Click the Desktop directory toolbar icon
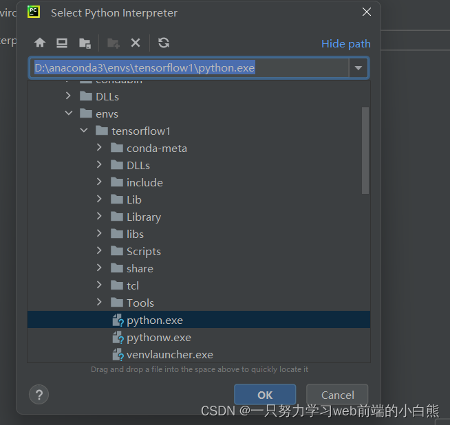The image size is (450, 425). coord(62,43)
